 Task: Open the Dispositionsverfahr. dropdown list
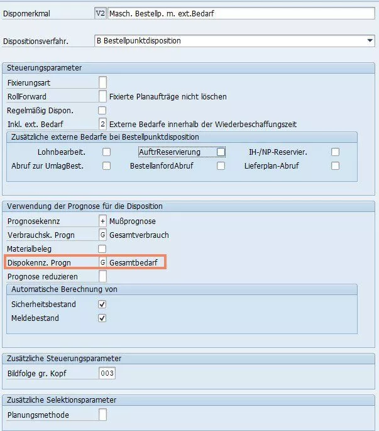coord(370,41)
